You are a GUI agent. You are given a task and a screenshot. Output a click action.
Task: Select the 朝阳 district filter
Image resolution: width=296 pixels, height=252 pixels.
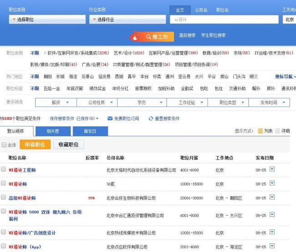point(47,76)
